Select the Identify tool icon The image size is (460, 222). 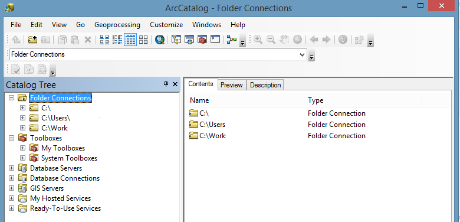[343, 40]
